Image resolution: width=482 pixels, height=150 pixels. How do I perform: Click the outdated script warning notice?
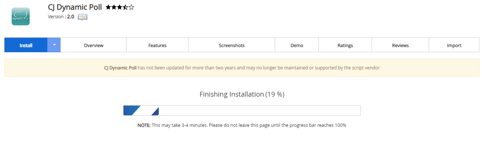coord(242,68)
